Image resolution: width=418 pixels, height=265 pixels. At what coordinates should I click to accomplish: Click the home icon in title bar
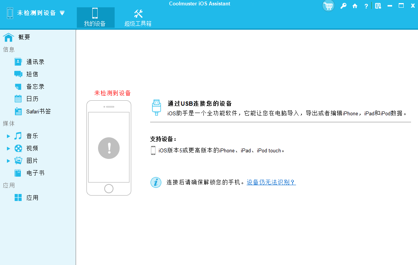(x=355, y=6)
